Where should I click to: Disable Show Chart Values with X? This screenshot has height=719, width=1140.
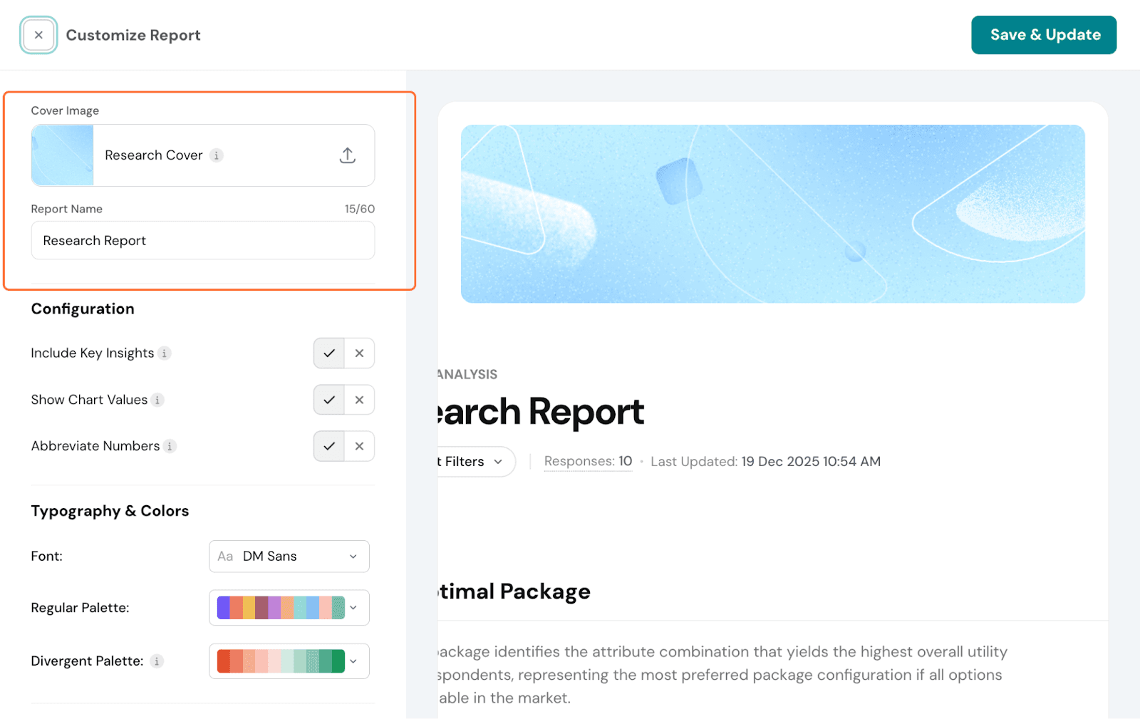click(x=359, y=400)
